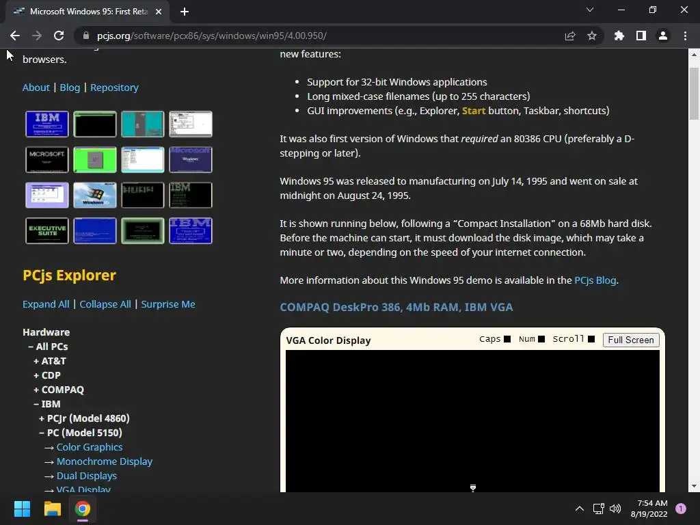This screenshot has height=525, width=700.
Task: Open the lavender desktop window thumbnail
Action: (47, 195)
